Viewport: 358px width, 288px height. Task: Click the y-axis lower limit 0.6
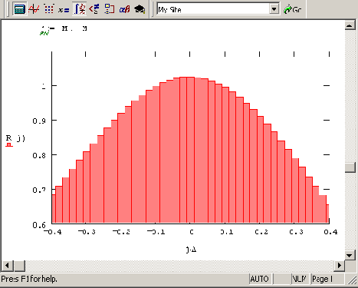[x=39, y=225]
